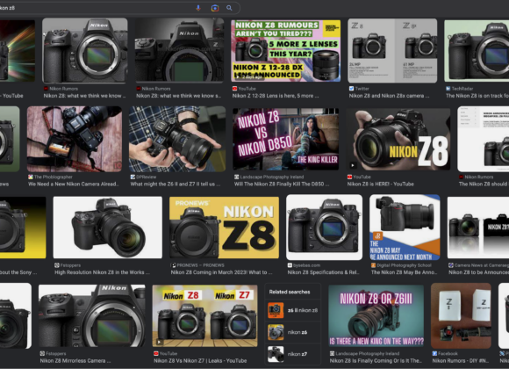Screen dimensions: 509x369
Task: Open bysebas.com Nikon Z8 specifications thumbnail
Action: point(325,228)
